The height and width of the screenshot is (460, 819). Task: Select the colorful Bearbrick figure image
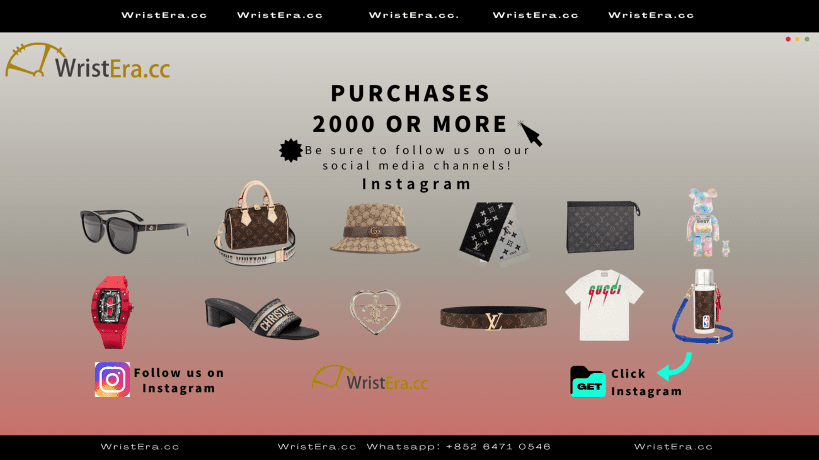coord(707,223)
